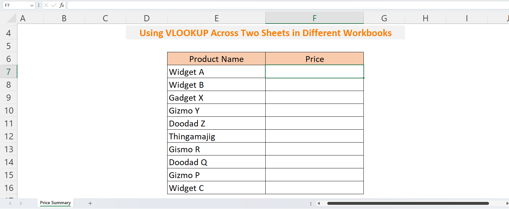
Task: Click the previous sheet navigation arrow
Action: pyautogui.click(x=10, y=203)
